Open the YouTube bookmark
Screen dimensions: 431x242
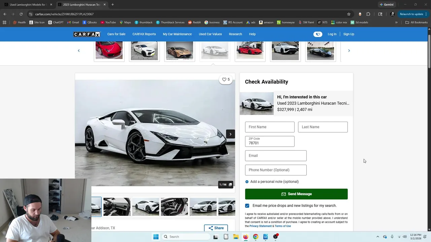[108, 23]
